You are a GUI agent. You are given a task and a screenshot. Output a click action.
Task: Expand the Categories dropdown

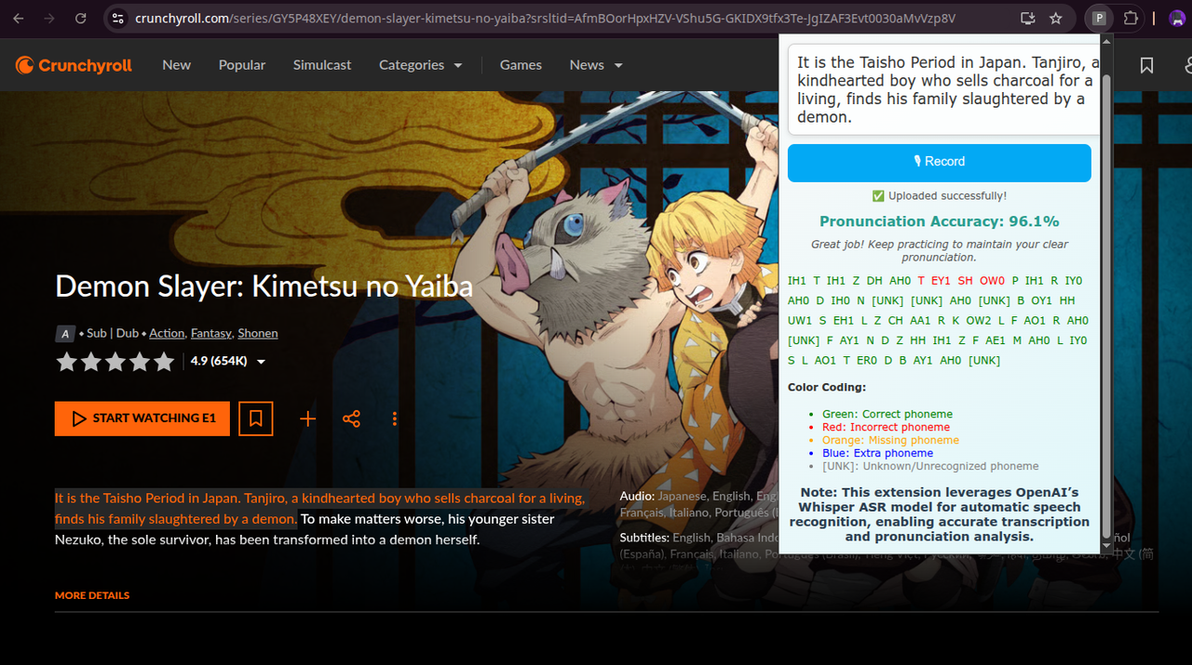coord(421,65)
